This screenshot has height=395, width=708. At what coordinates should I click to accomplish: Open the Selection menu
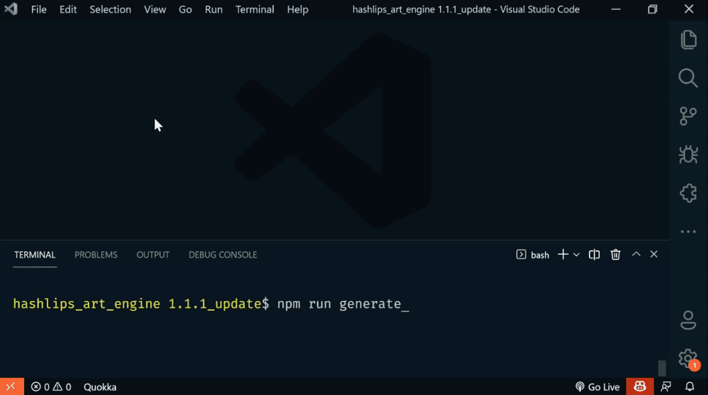click(110, 9)
